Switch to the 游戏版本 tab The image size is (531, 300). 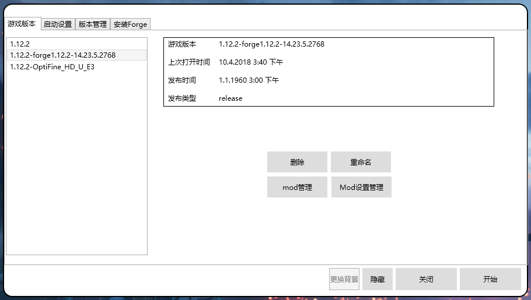22,24
